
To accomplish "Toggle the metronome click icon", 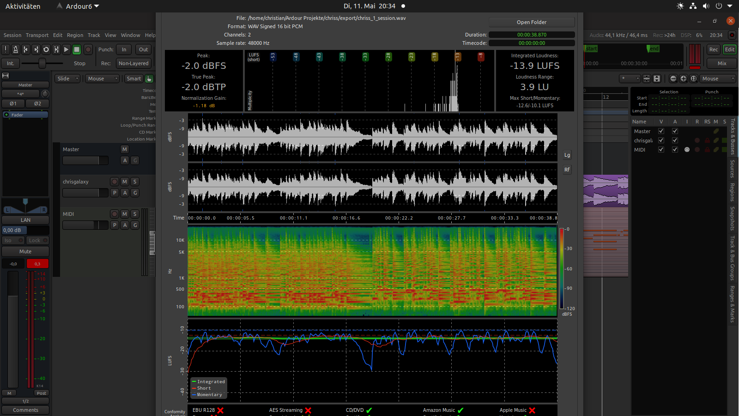I will click(16, 49).
